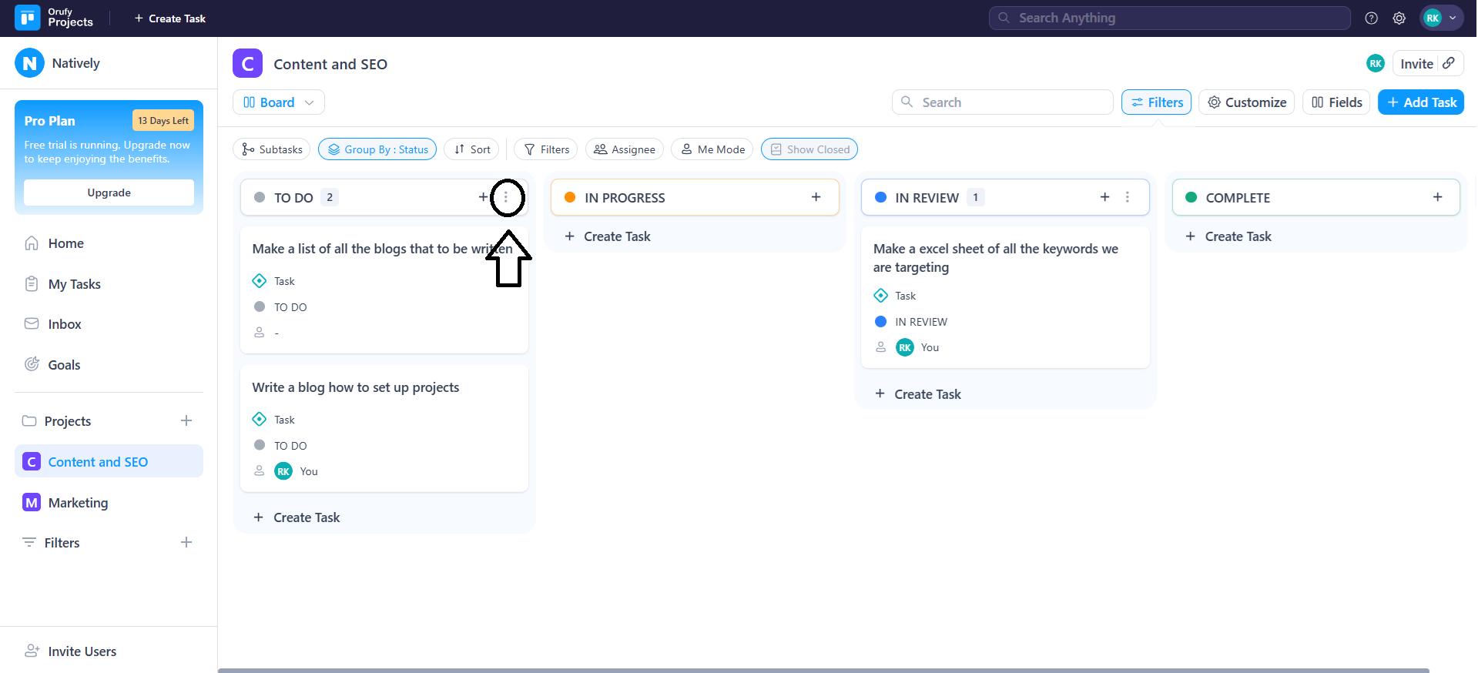Screen dimensions: 1478x673
Task: Click plus icon on IN PROGRESS column
Action: pyautogui.click(x=816, y=197)
